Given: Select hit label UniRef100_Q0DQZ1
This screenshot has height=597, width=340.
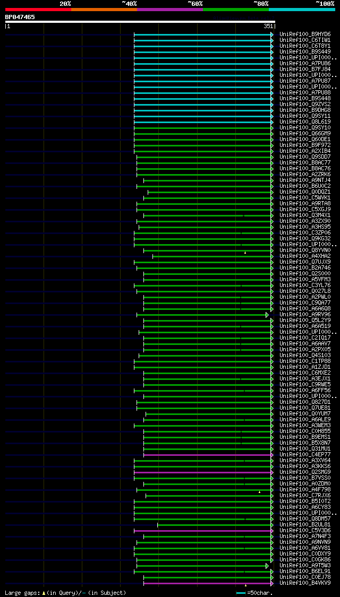Looking at the screenshot, I should point(305,192).
